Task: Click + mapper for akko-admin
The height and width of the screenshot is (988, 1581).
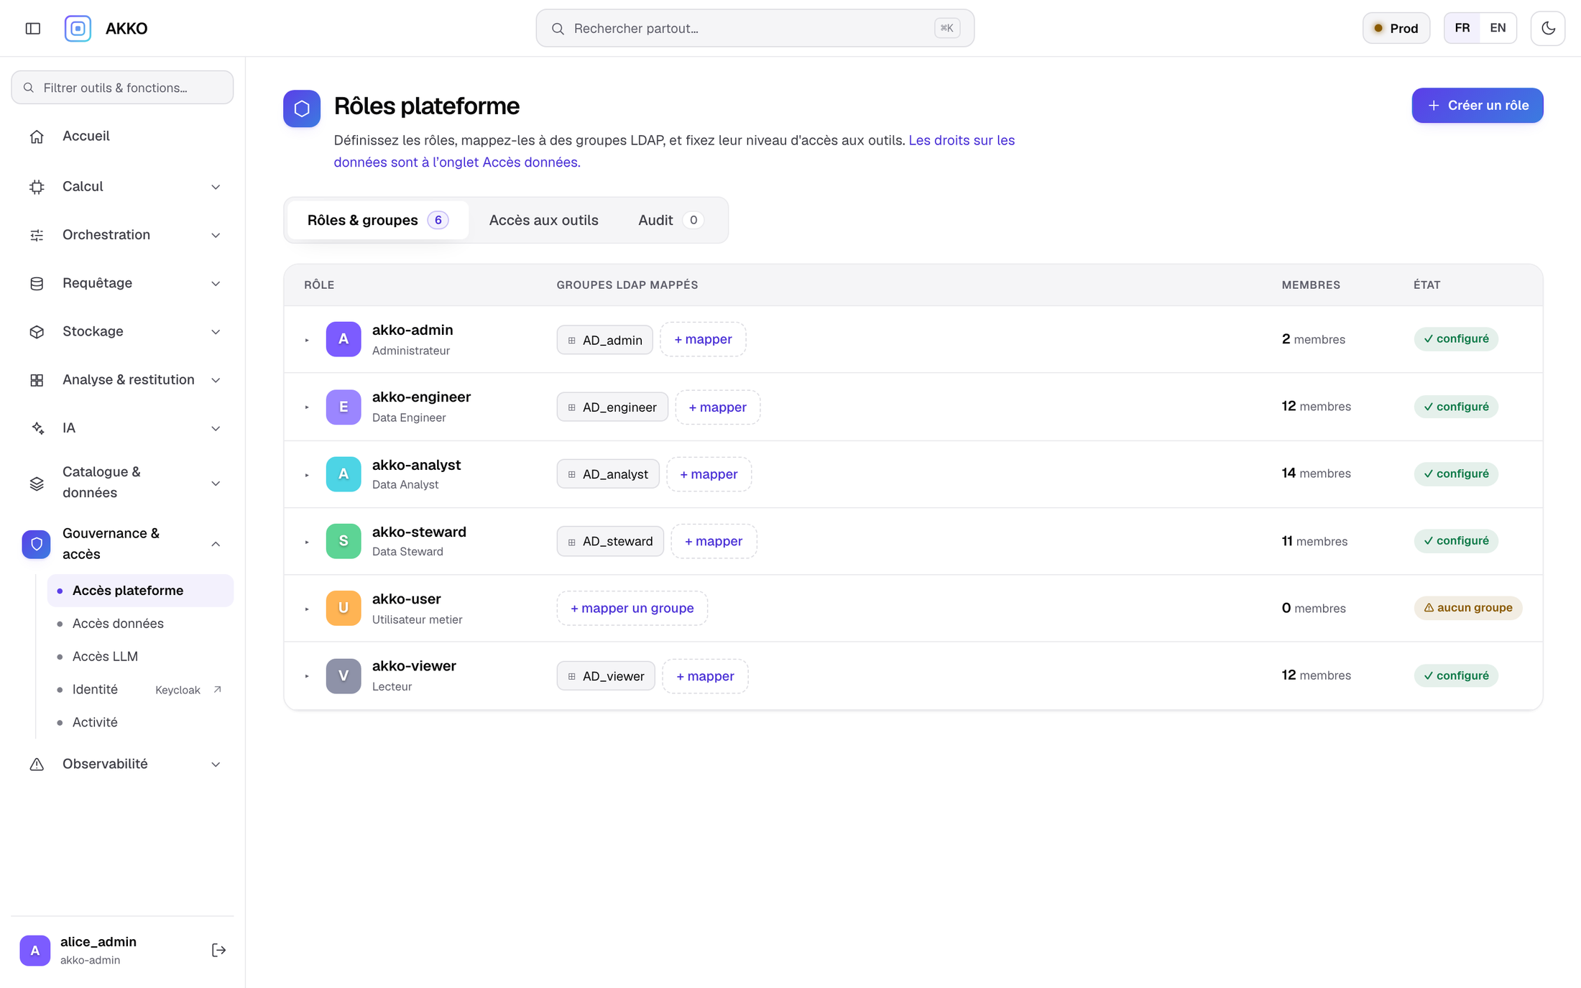Action: tap(702, 339)
